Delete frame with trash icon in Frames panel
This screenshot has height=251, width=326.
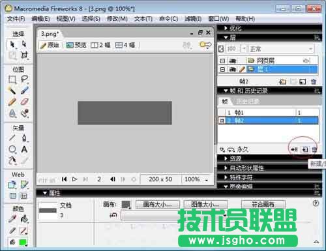coord(314,149)
